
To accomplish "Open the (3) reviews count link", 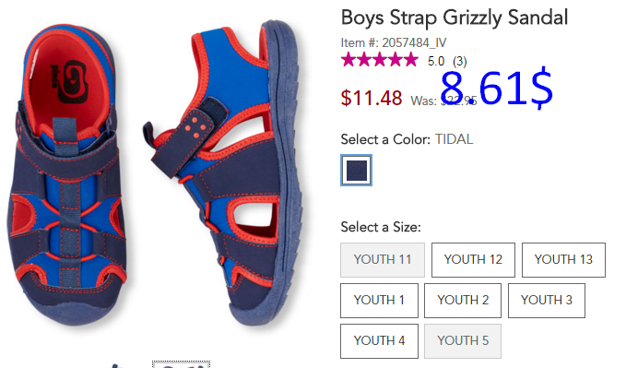I will 459,61.
